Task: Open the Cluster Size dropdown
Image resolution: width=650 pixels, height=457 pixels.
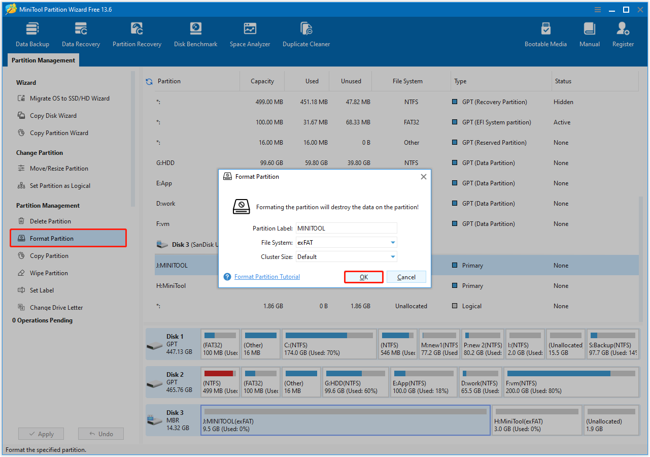Action: [392, 256]
